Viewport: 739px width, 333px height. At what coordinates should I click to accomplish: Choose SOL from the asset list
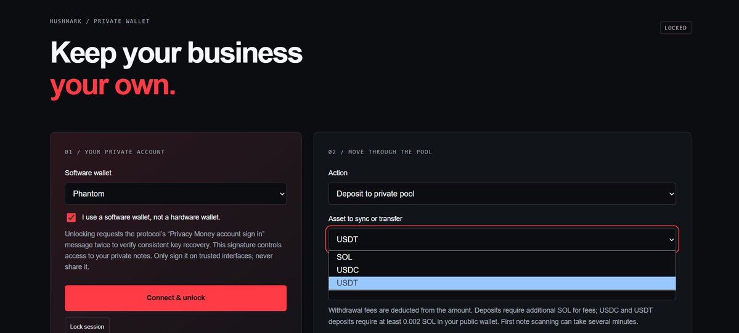tap(502, 257)
